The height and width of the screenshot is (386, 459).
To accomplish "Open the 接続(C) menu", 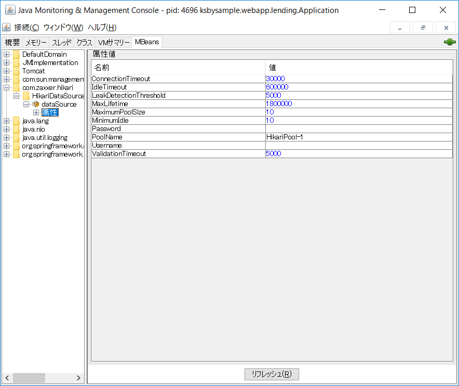I will [26, 28].
